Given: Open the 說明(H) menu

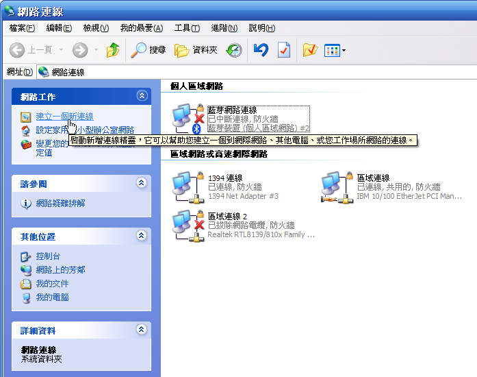Looking at the screenshot, I should [x=261, y=28].
